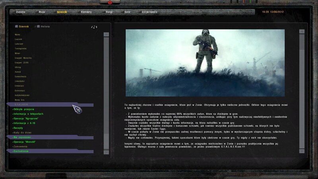The image size is (318, 179).
Task: Click the icon beside Encyklopedia
Action: point(140,12)
